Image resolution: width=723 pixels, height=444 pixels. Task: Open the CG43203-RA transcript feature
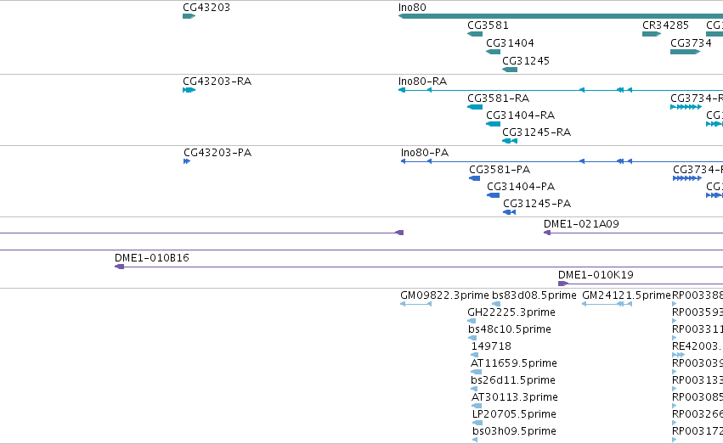coord(189,90)
